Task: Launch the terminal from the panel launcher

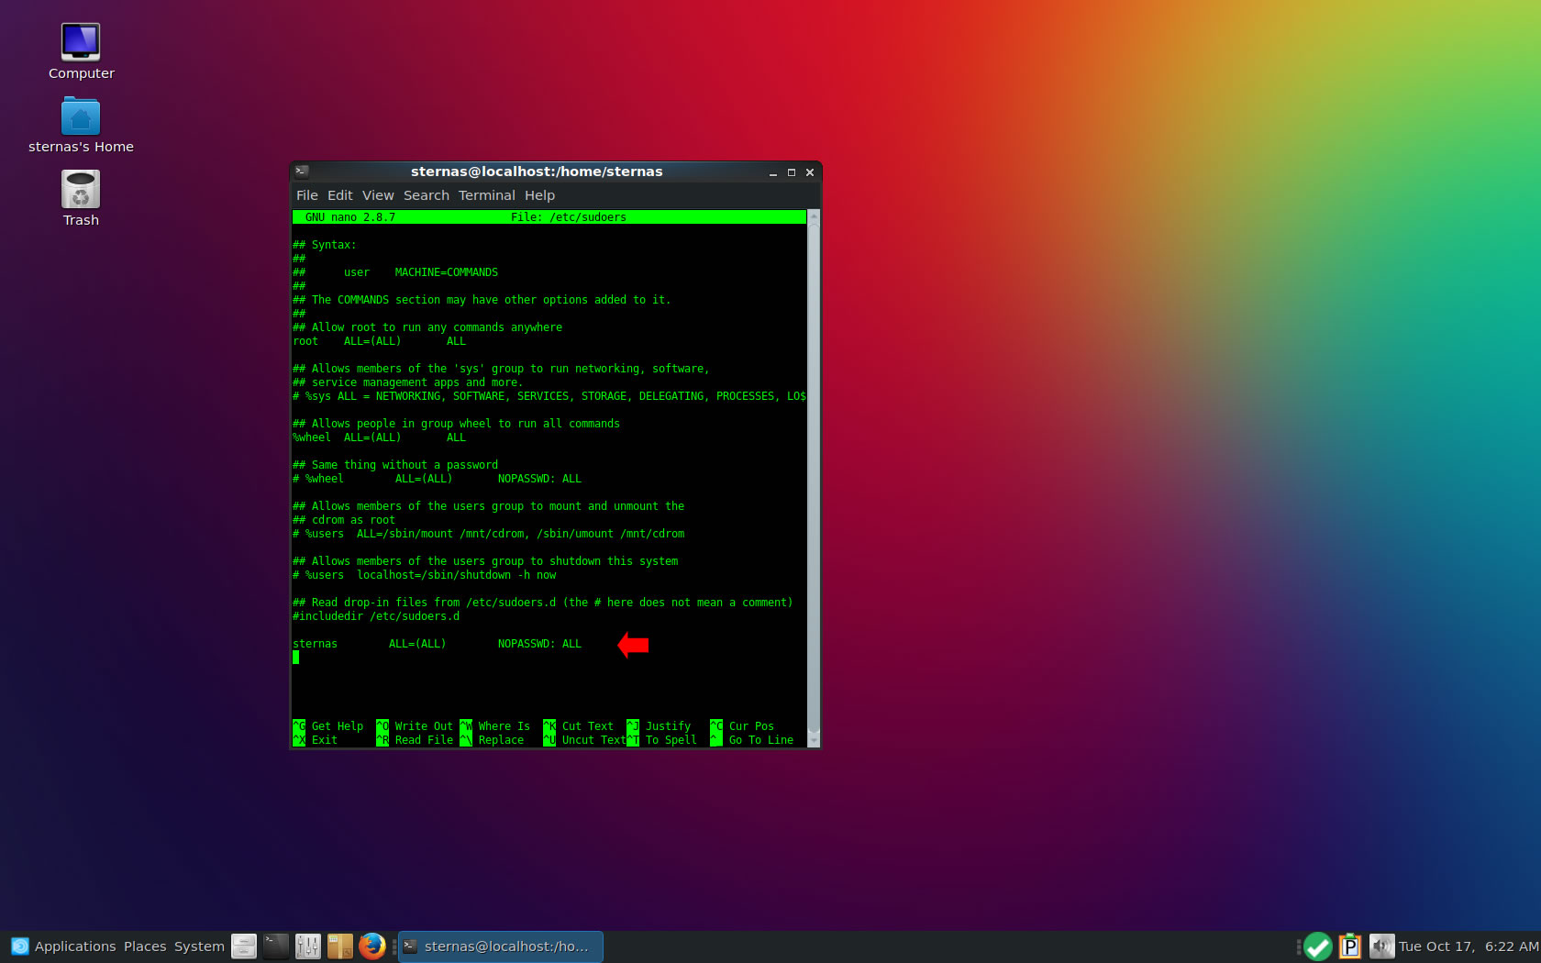Action: (x=276, y=946)
